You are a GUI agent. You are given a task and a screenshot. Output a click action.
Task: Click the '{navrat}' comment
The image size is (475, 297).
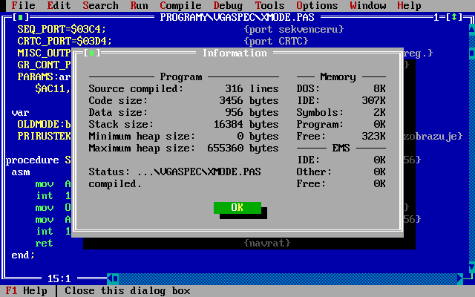pos(267,243)
